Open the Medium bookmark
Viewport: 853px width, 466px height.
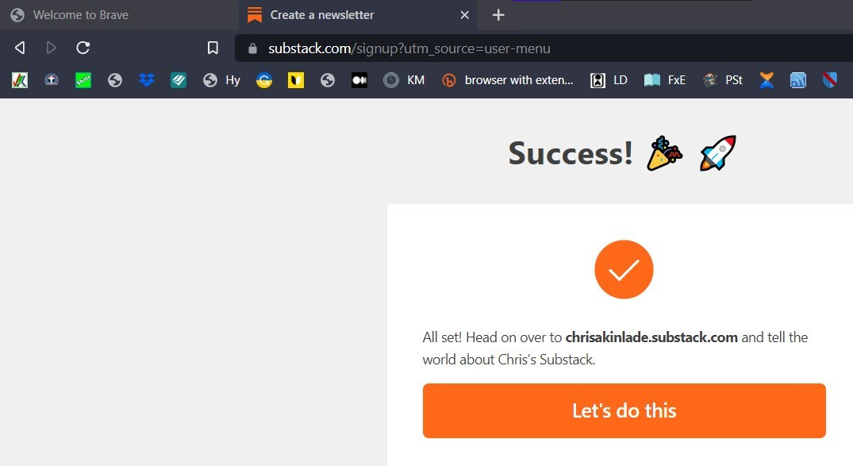(x=359, y=80)
